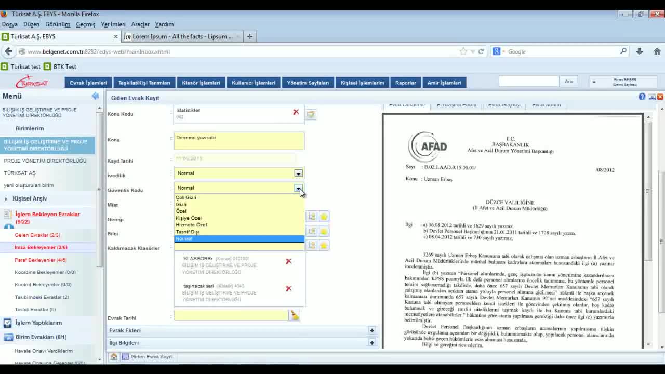Viewport: 665px width, 374px height.
Task: Delete the taşınacak seri folder entry
Action: tap(289, 289)
